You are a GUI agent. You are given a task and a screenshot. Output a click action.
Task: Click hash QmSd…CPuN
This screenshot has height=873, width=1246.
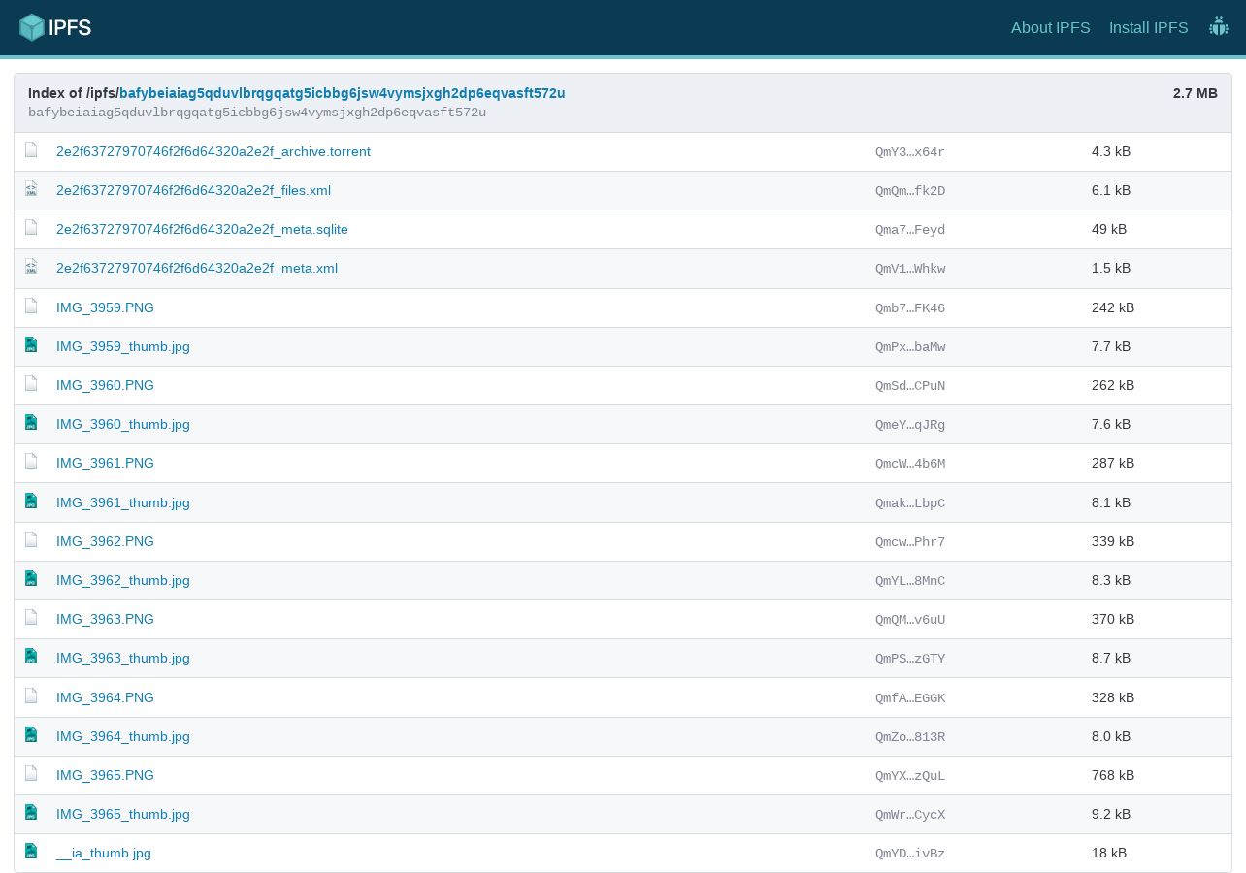pyautogui.click(x=910, y=385)
